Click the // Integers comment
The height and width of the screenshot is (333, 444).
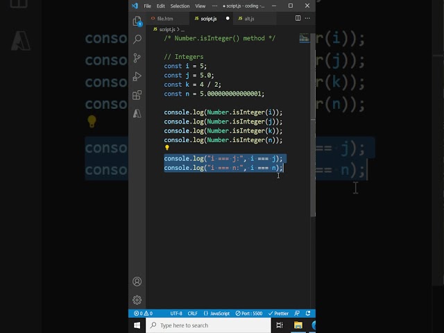(x=183, y=57)
